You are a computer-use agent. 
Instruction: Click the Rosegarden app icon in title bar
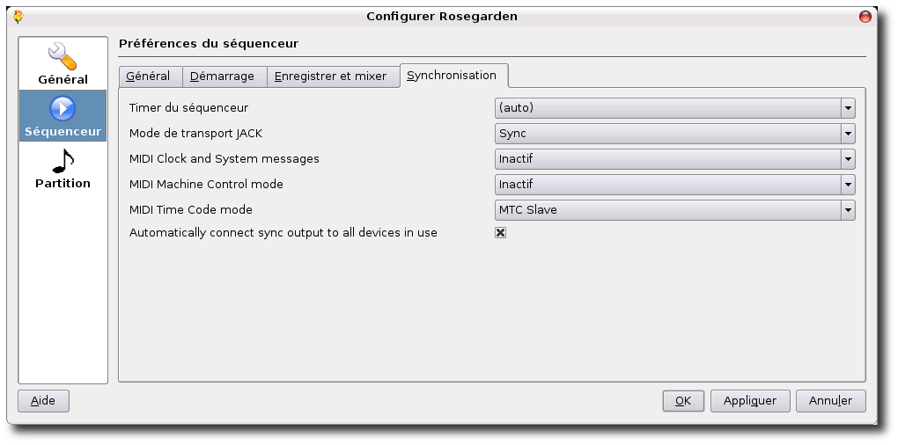[18, 17]
